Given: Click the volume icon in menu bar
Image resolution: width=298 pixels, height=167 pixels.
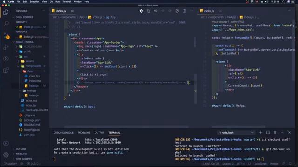Looking at the screenshot, I should (266, 2).
